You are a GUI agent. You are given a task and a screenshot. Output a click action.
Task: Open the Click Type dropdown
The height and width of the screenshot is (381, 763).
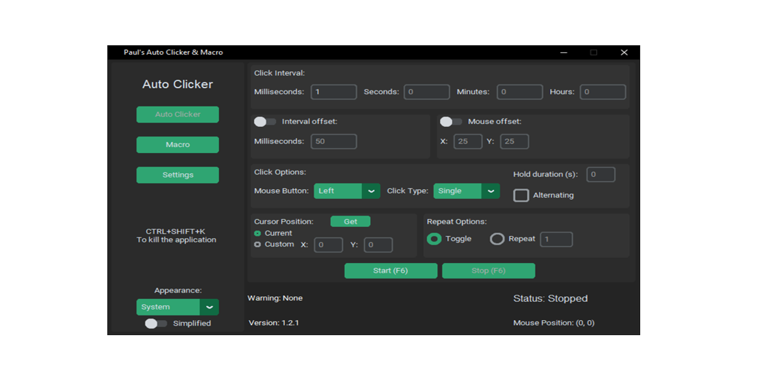pyautogui.click(x=466, y=190)
